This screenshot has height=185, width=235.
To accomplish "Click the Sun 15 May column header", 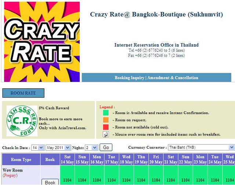I will coord(82,159).
